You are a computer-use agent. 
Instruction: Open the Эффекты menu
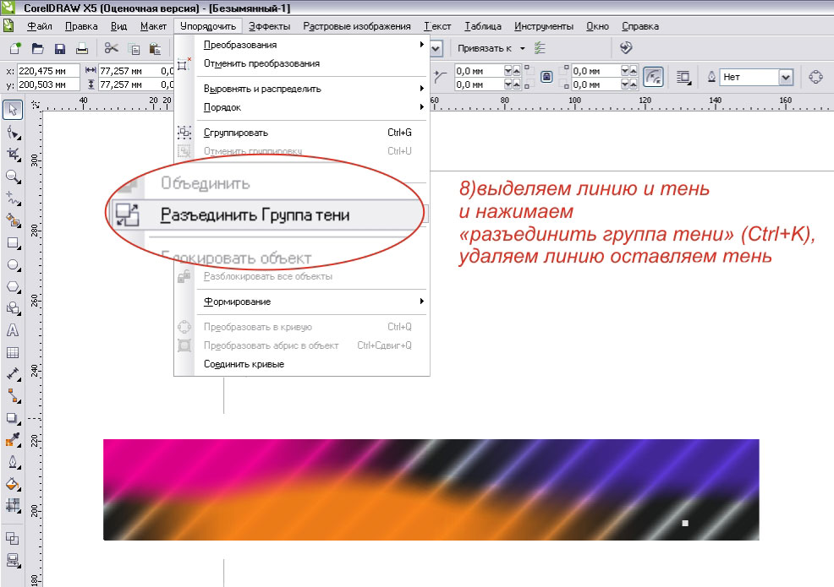coord(269,26)
